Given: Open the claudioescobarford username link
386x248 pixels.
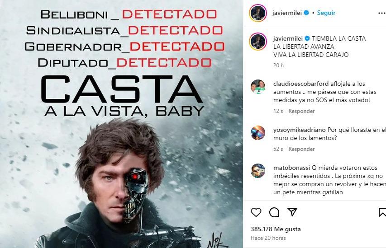Looking at the screenshot, I should tap(301, 84).
